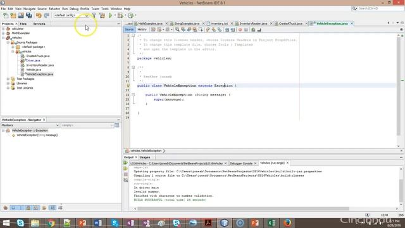405x228 pixels.
Task: Open Word from the taskbar
Action: (97, 223)
